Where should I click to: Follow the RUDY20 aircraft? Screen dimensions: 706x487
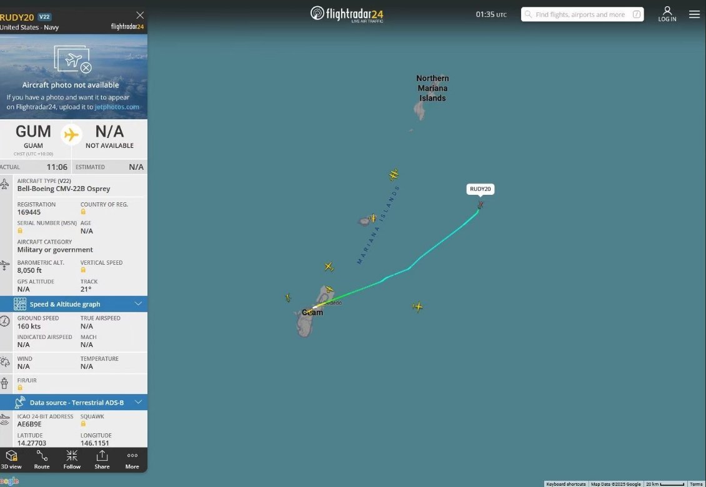[72, 460]
